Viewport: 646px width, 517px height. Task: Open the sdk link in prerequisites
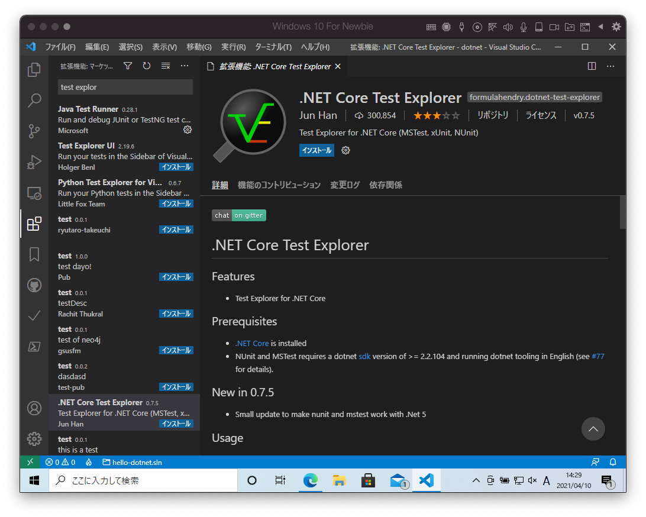click(364, 356)
